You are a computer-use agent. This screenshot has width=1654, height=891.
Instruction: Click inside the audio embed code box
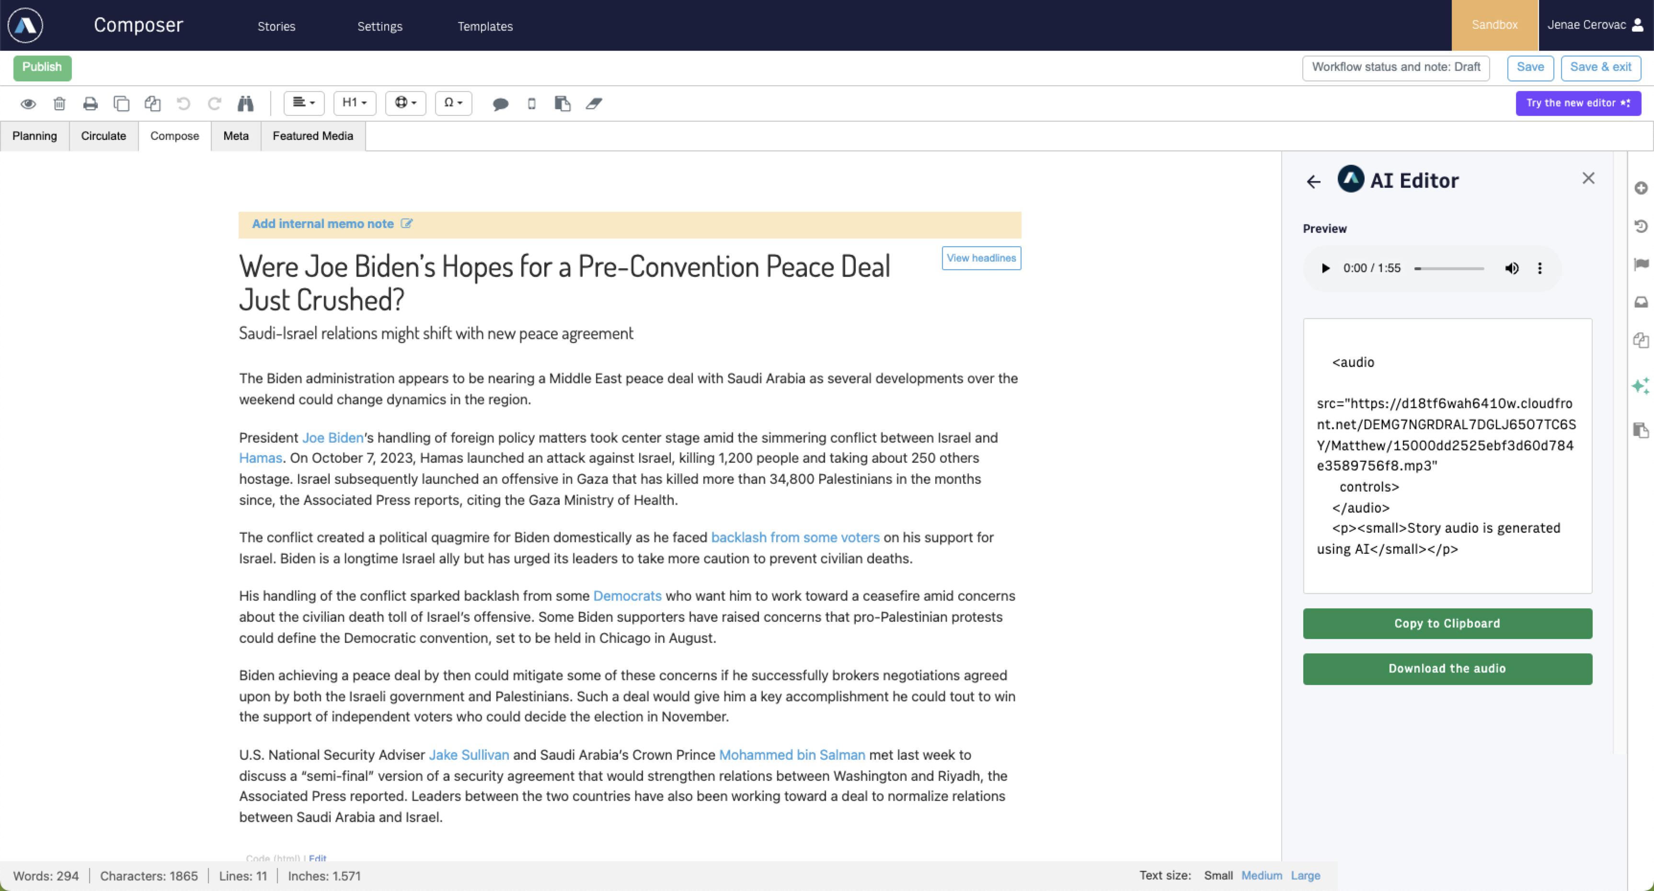(x=1447, y=456)
